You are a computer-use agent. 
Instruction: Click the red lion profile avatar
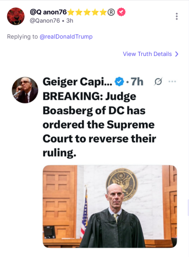(16, 16)
